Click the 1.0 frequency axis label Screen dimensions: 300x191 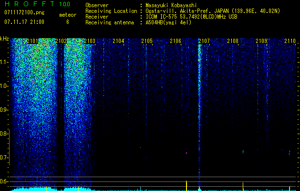(x=4, y=86)
